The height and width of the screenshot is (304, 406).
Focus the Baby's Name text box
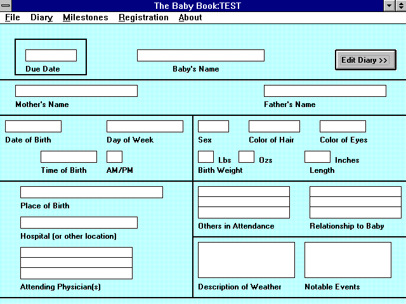200,56
